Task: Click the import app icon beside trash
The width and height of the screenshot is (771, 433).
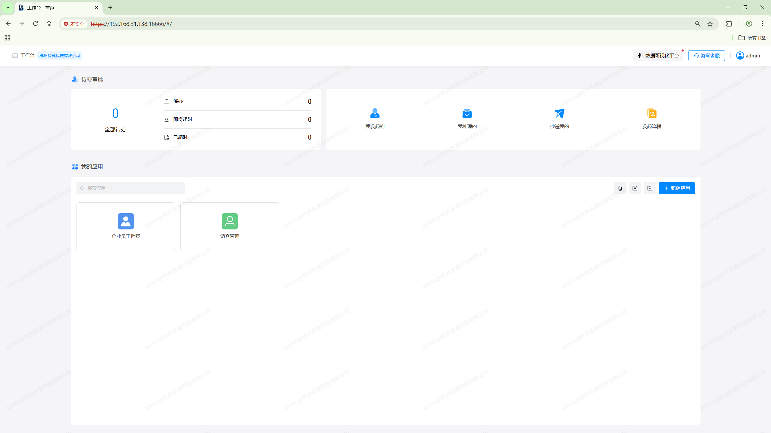Action: pyautogui.click(x=635, y=188)
